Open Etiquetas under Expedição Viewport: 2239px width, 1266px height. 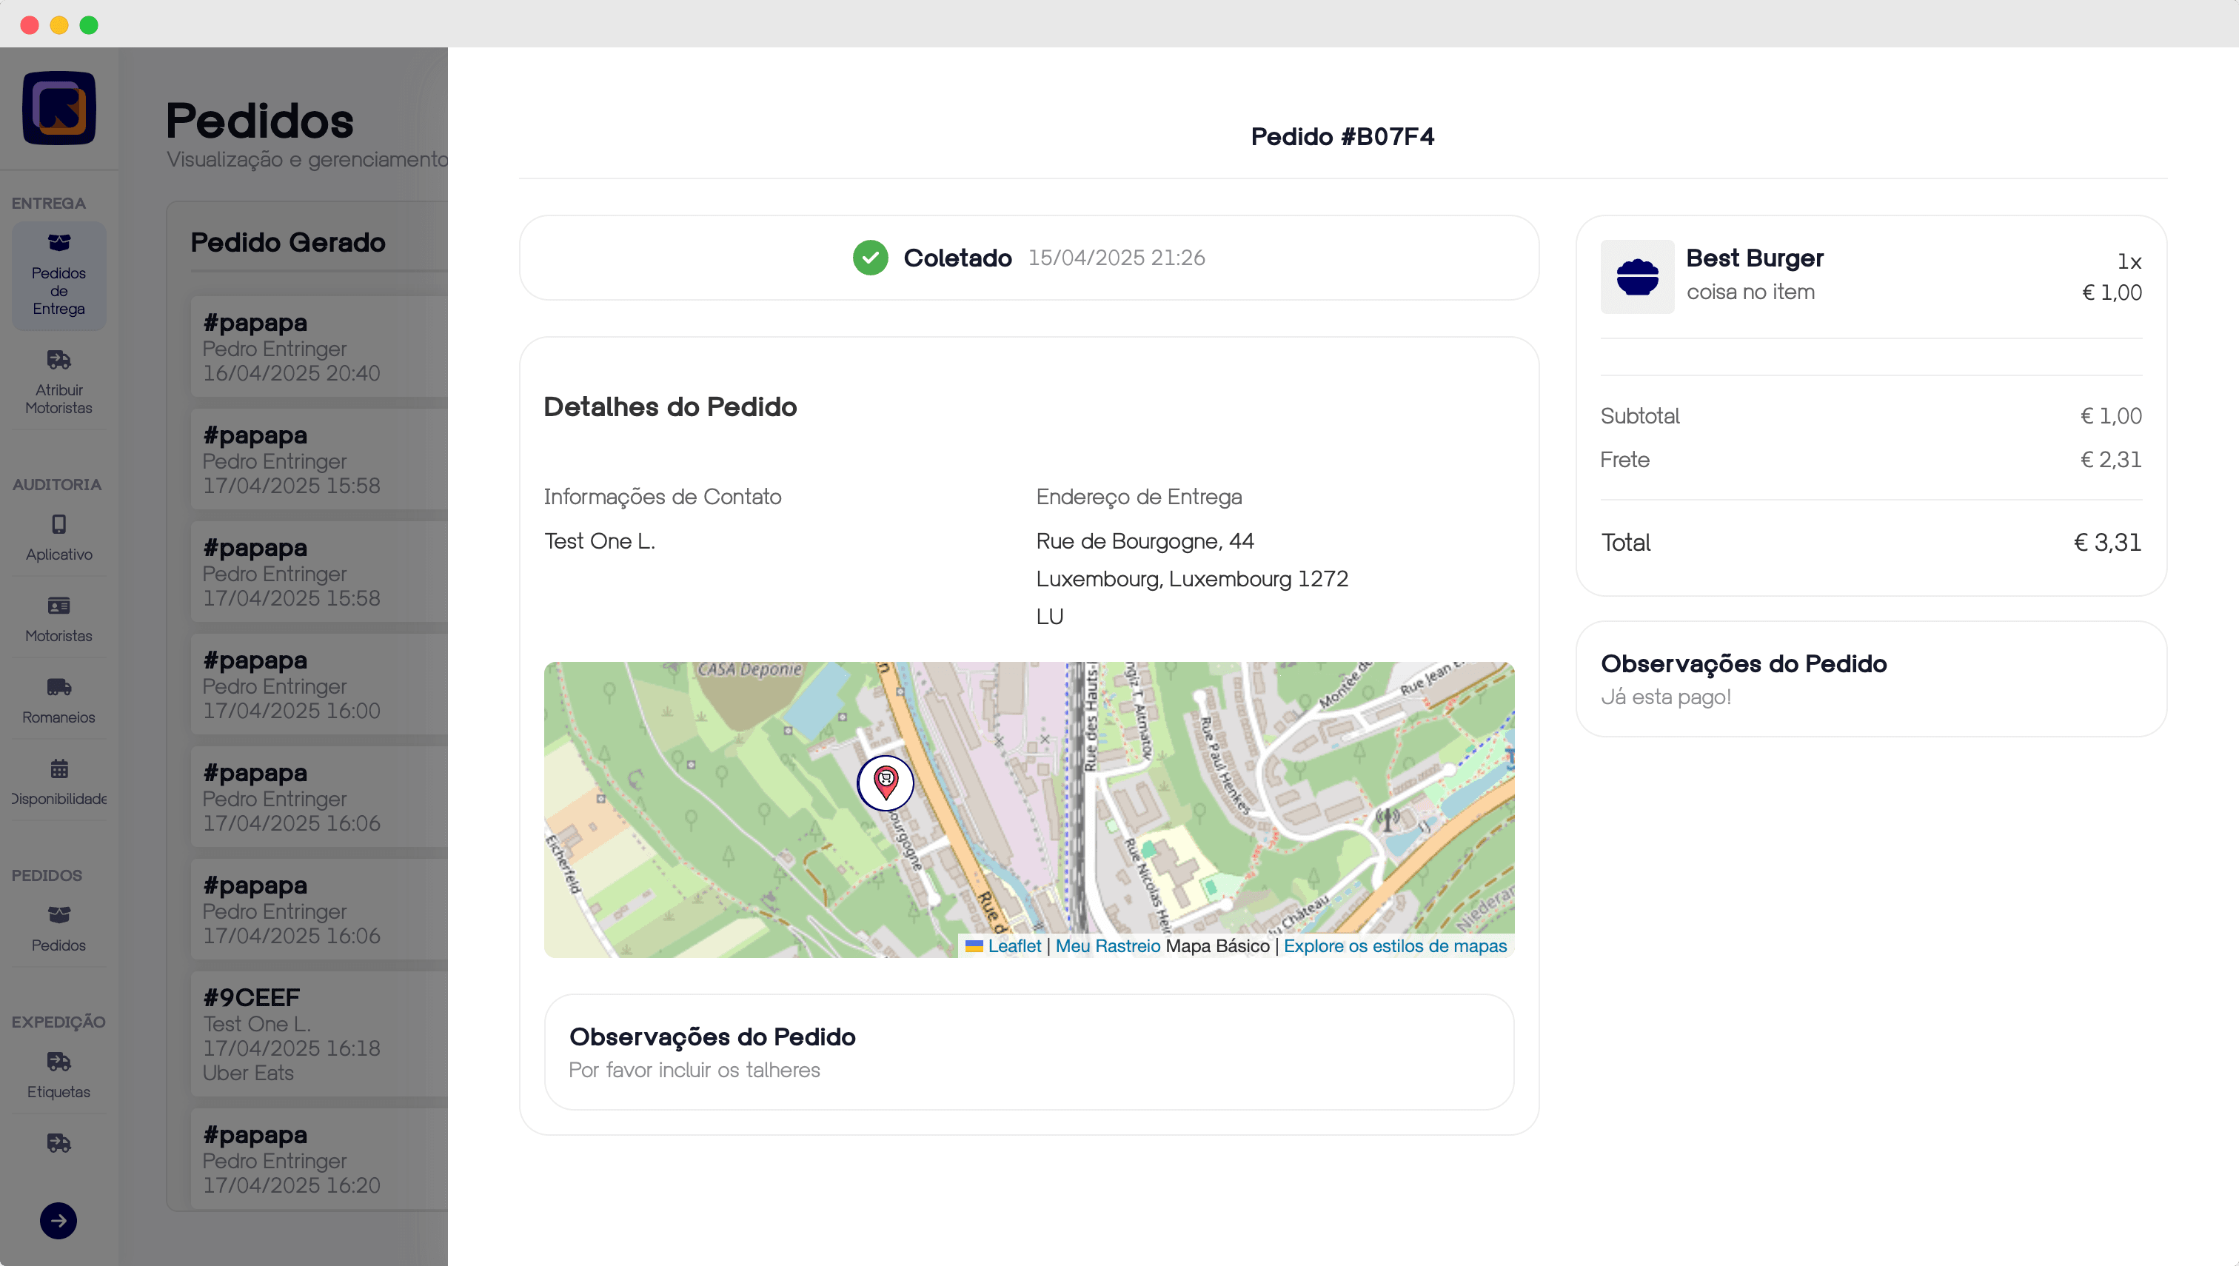tap(59, 1076)
